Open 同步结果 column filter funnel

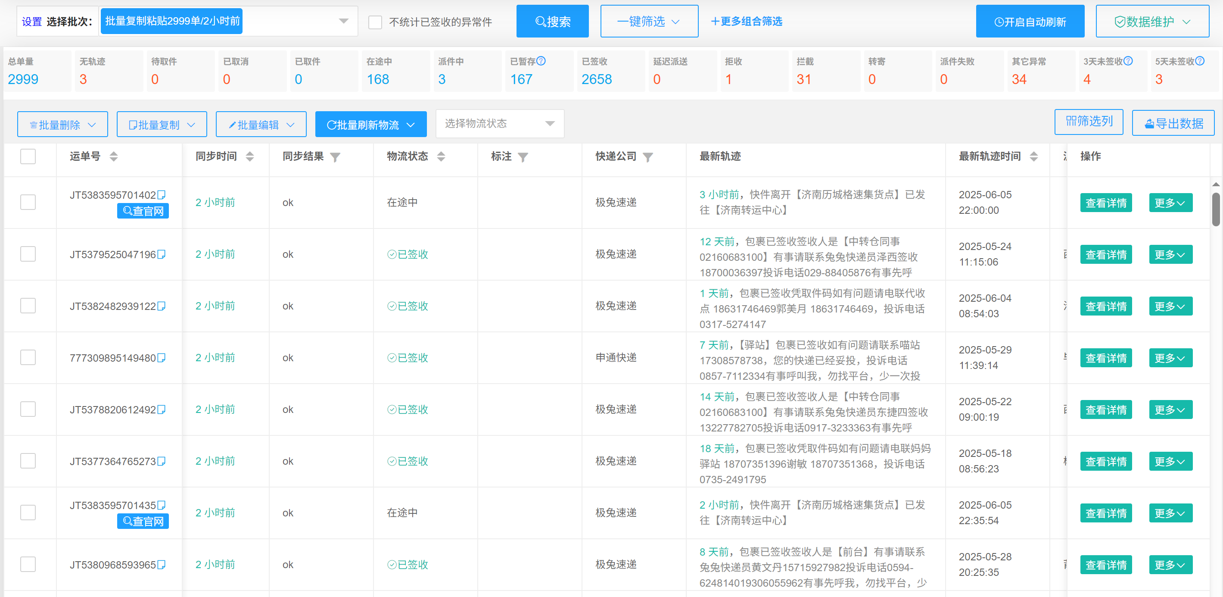pyautogui.click(x=336, y=157)
